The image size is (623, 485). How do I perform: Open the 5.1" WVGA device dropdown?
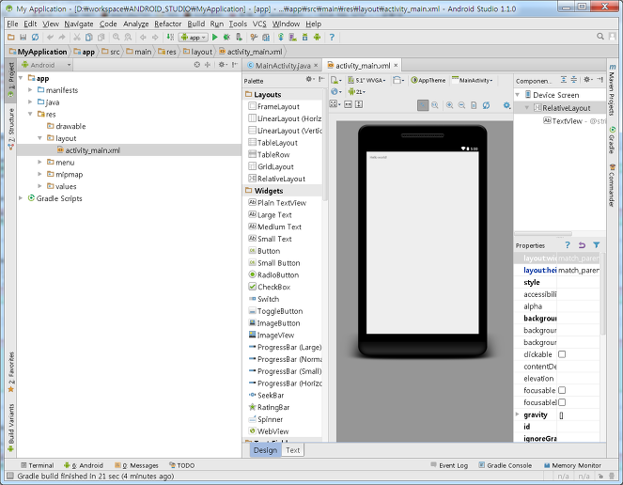366,80
